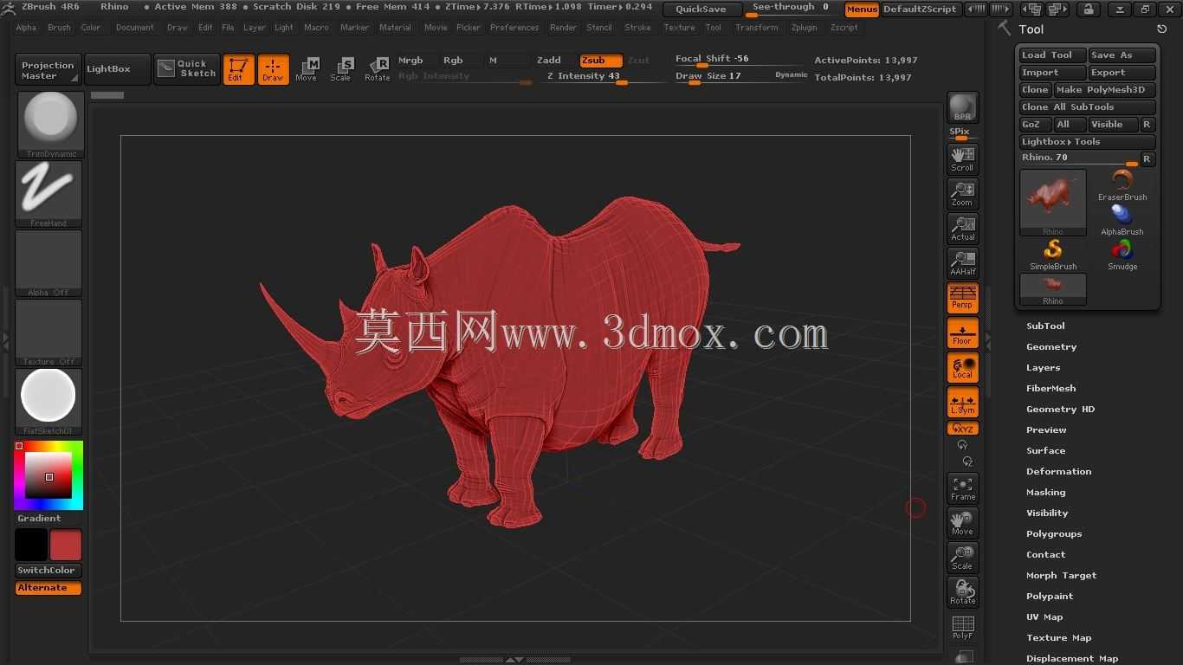Select the red main color swatch

coord(66,546)
